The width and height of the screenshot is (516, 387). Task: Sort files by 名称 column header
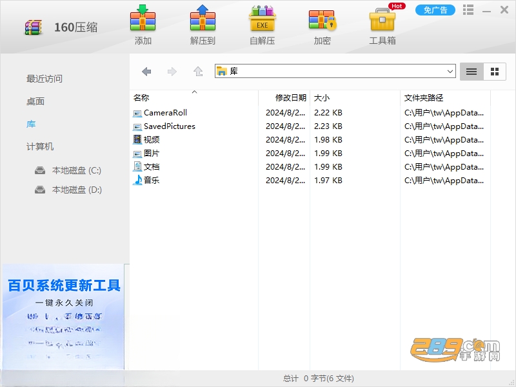pyautogui.click(x=141, y=98)
